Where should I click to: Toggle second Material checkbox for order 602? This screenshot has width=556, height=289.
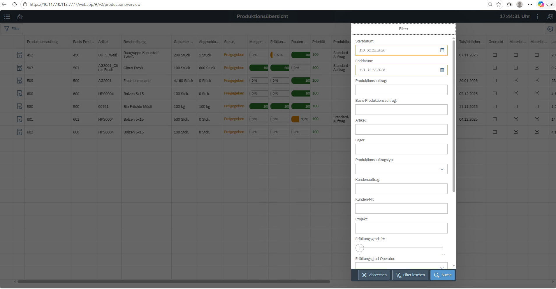click(537, 132)
